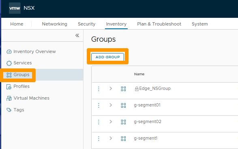Click the vmw NSX logo
This screenshot has height=149, width=238.
pos(15,8)
